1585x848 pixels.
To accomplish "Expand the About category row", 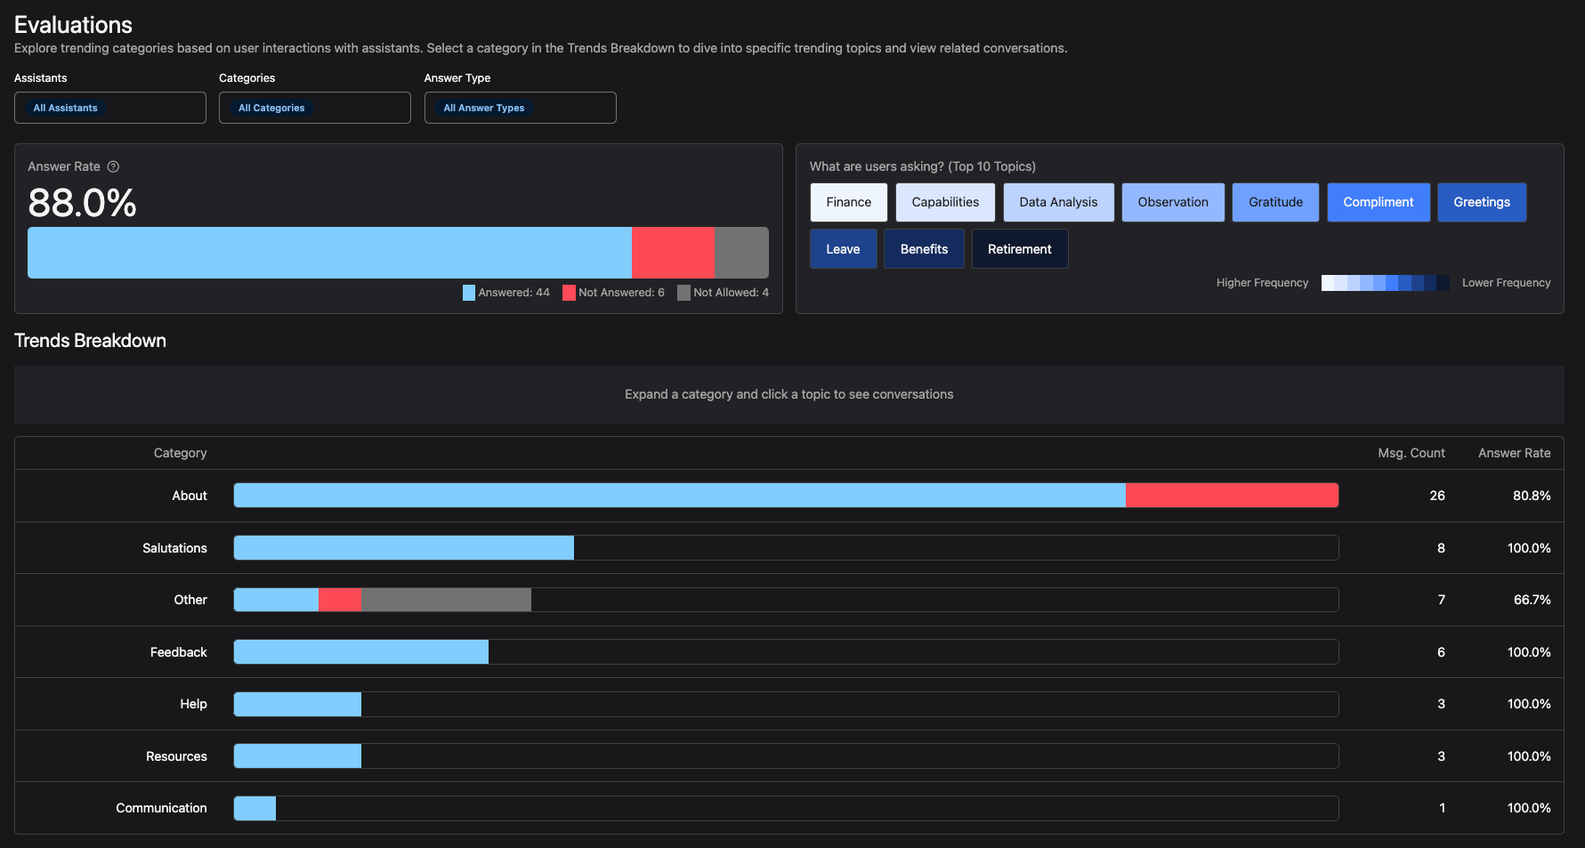I will click(x=189, y=496).
